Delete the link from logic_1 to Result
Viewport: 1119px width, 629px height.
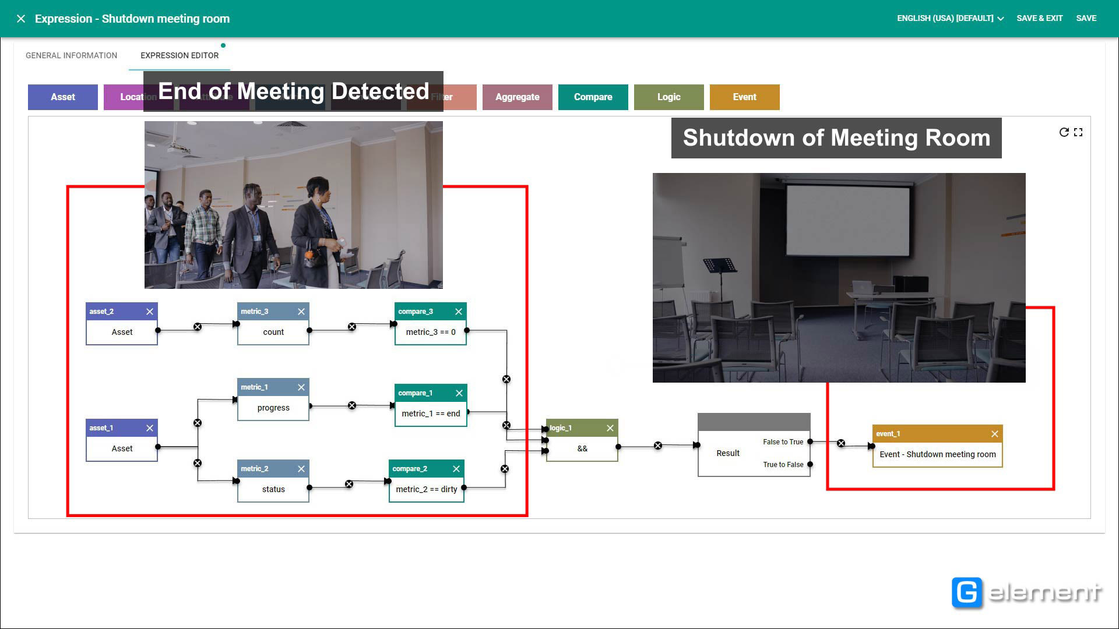click(x=658, y=446)
